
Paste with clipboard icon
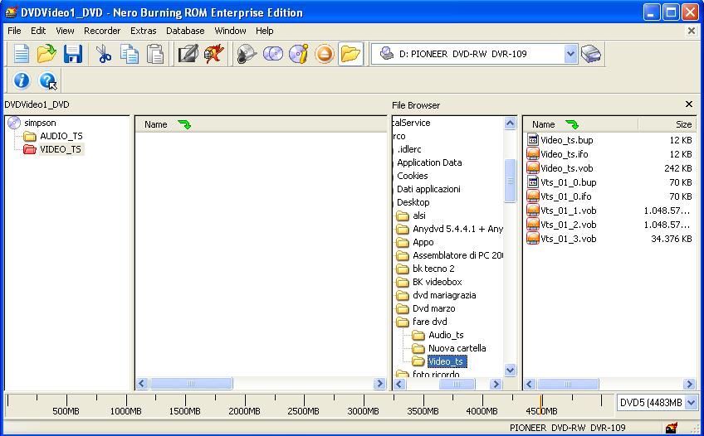[155, 54]
